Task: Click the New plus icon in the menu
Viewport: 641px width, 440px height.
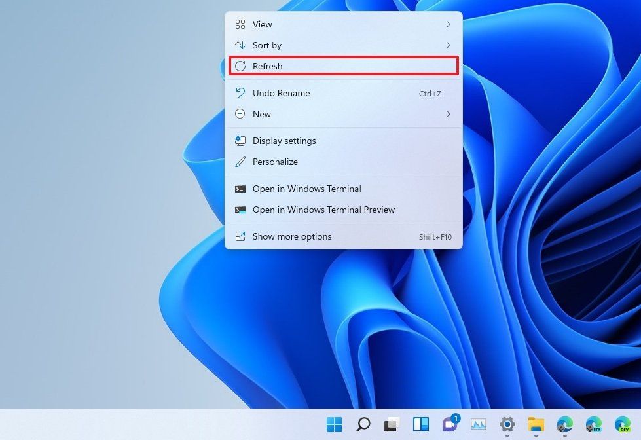Action: (241, 114)
